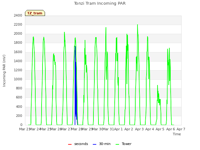Select the 'seconds' legend label
Image resolution: width=200 pixels, height=150 pixels.
81,144
